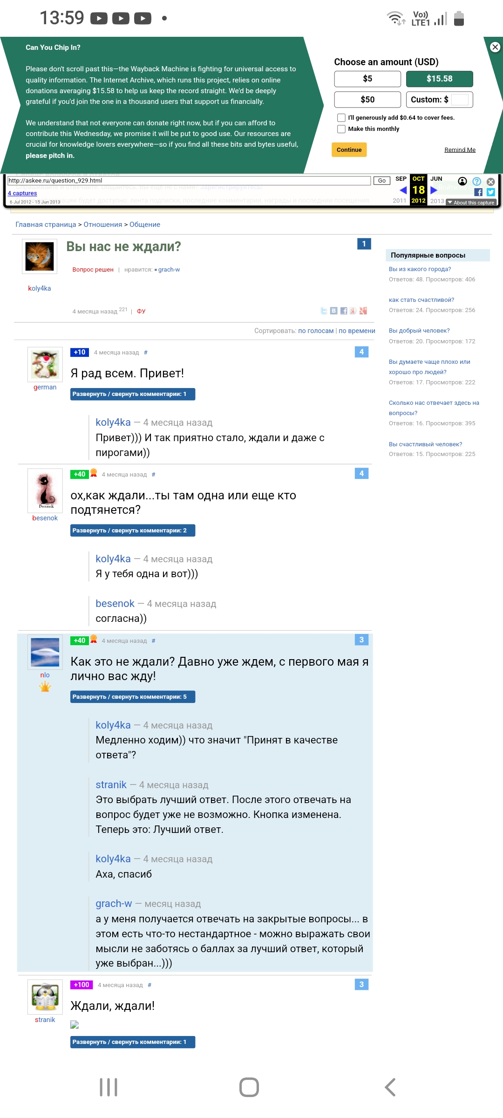Open the Wayback user account icon

[x=462, y=181]
